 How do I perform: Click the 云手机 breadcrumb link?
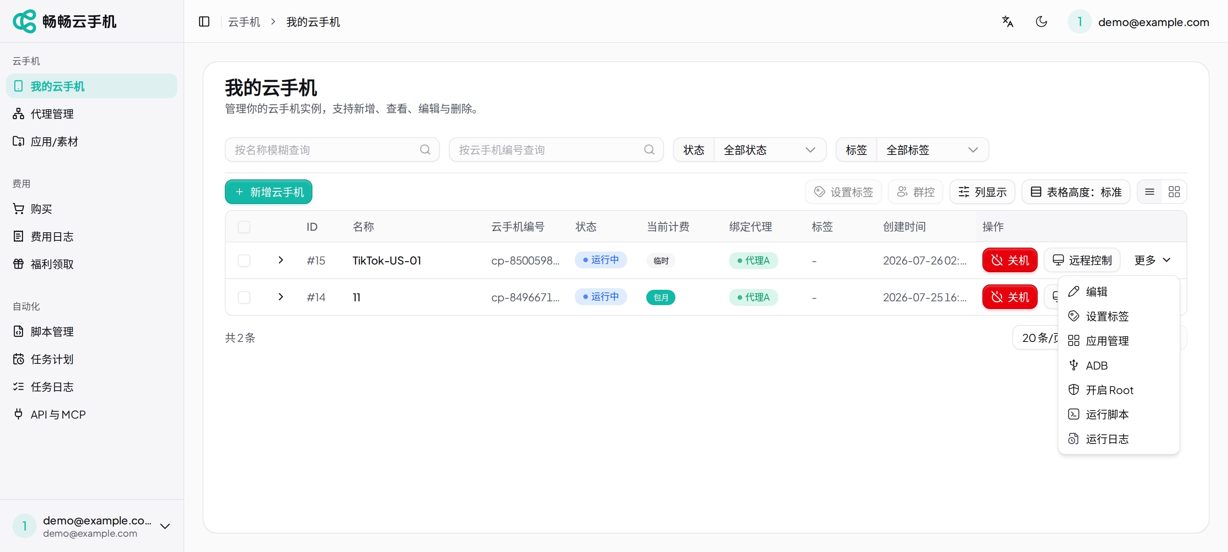coord(244,22)
